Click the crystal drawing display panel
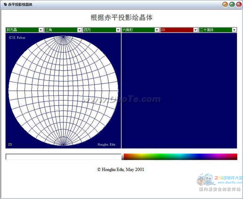 click(x=179, y=91)
